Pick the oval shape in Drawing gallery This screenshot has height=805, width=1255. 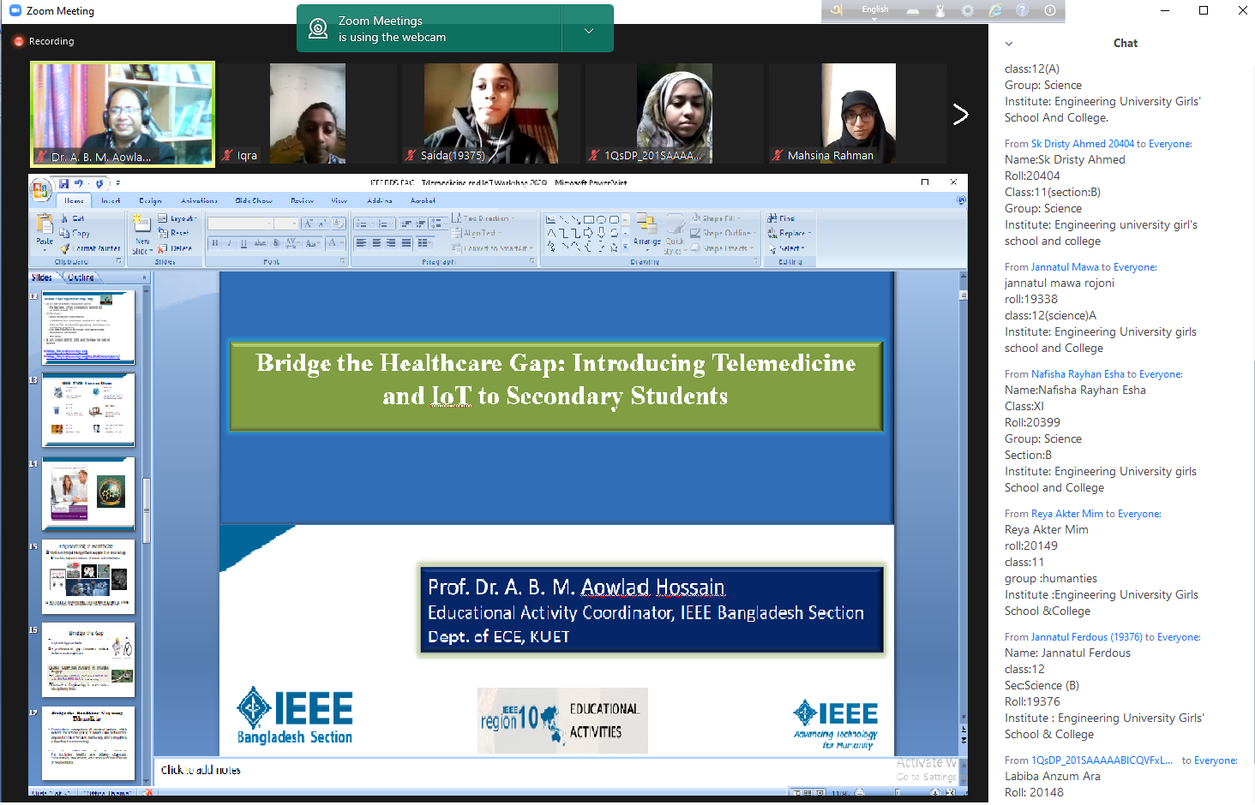[602, 220]
